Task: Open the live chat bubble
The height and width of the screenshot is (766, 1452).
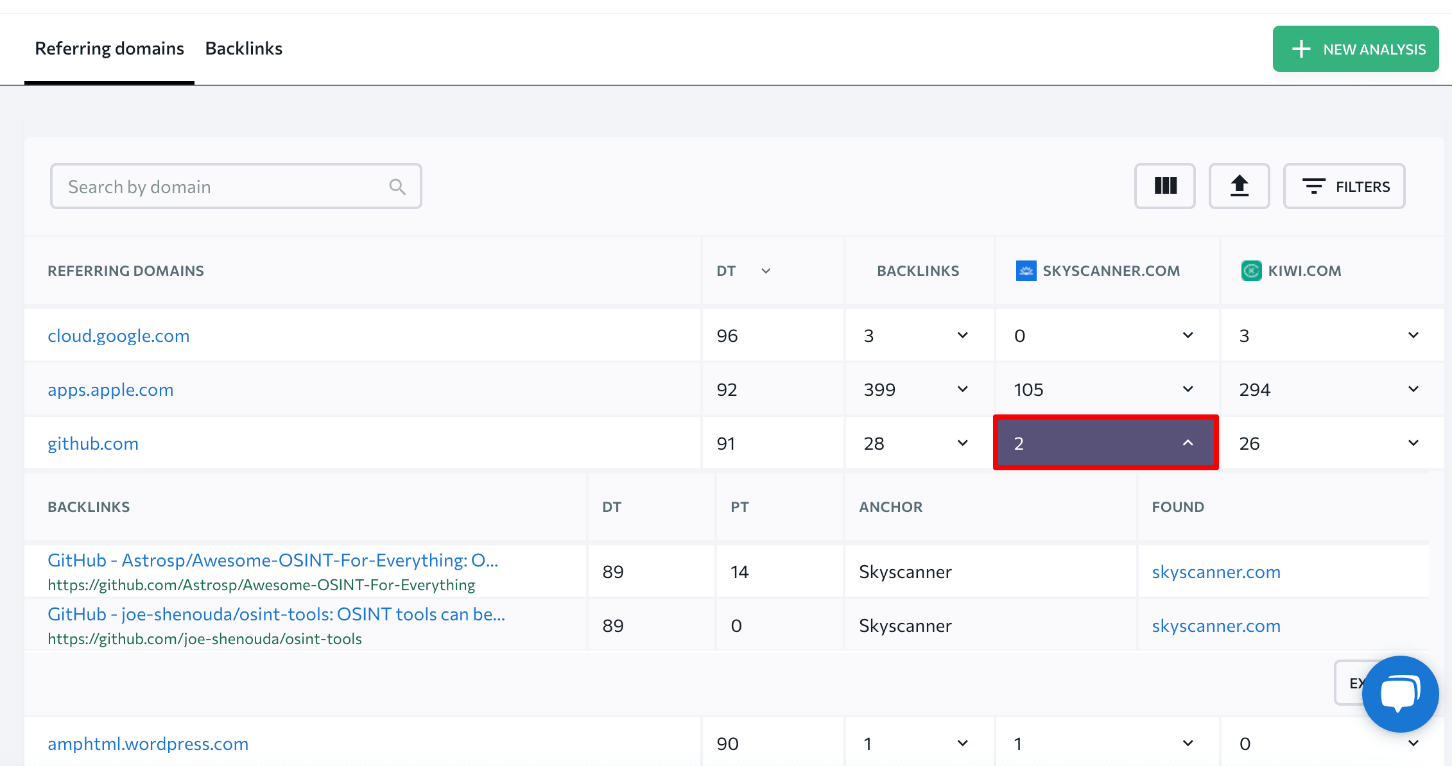Action: [1400, 694]
